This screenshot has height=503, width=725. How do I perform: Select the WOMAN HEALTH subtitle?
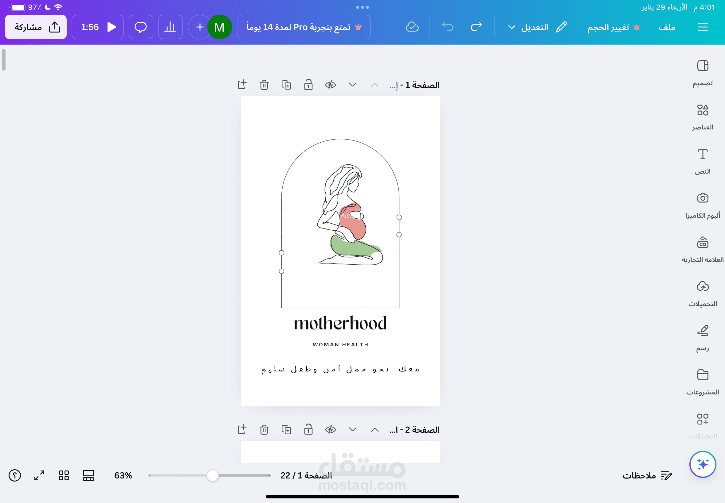pyautogui.click(x=341, y=344)
